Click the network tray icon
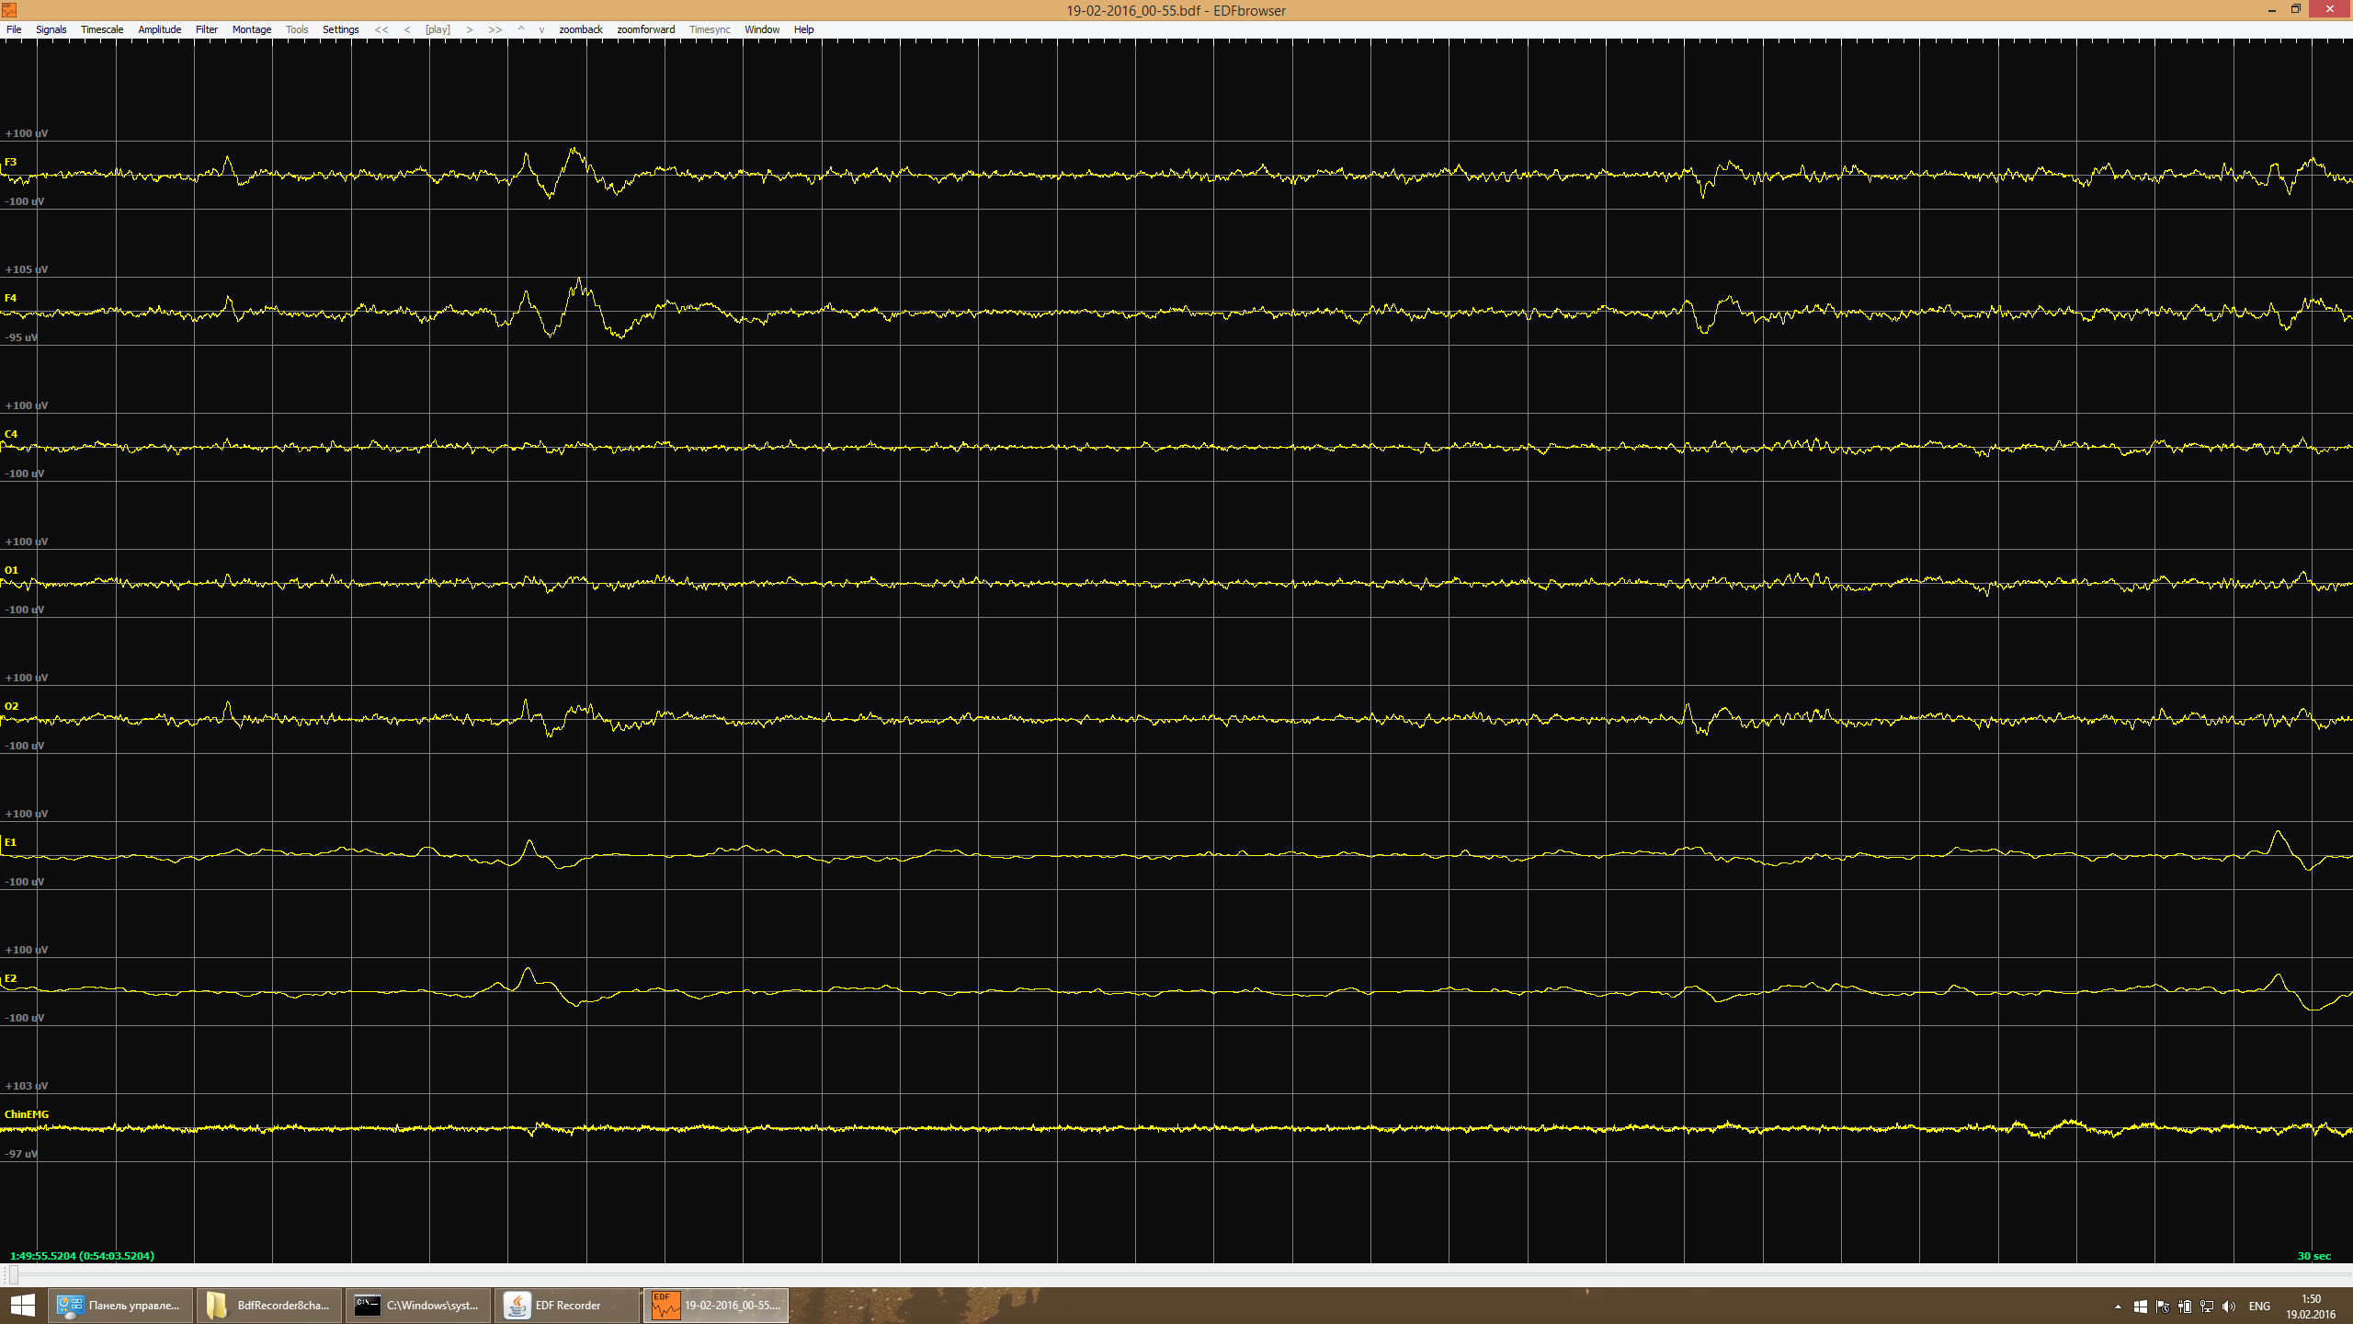 [2207, 1307]
